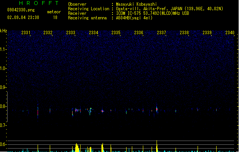Image resolution: width=239 pixels, height=152 pixels.
Task: Click the 1.1 kHz frequency axis label
Action: click(3, 49)
